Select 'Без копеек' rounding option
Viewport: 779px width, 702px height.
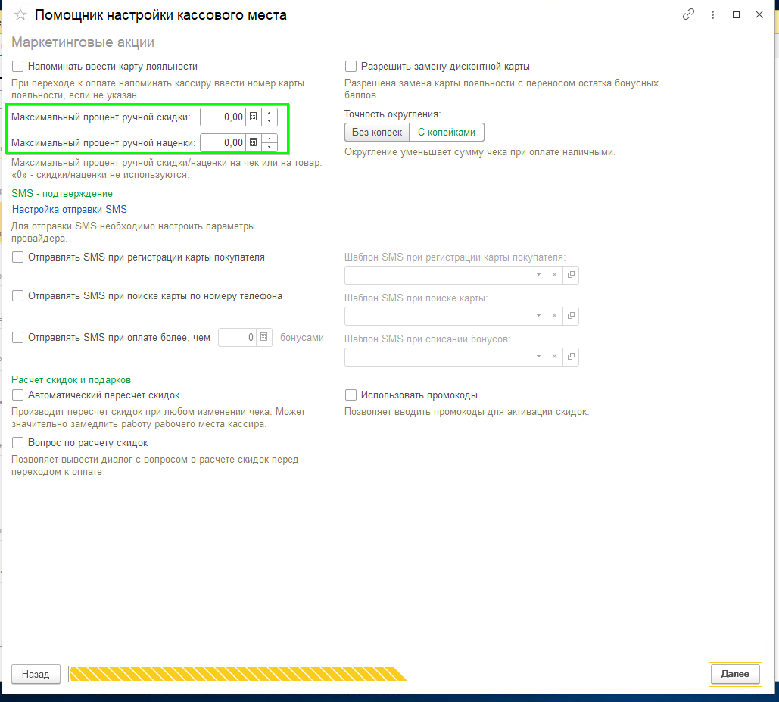pyautogui.click(x=377, y=133)
